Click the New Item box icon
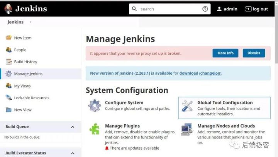278x157 pixels. point(8,38)
